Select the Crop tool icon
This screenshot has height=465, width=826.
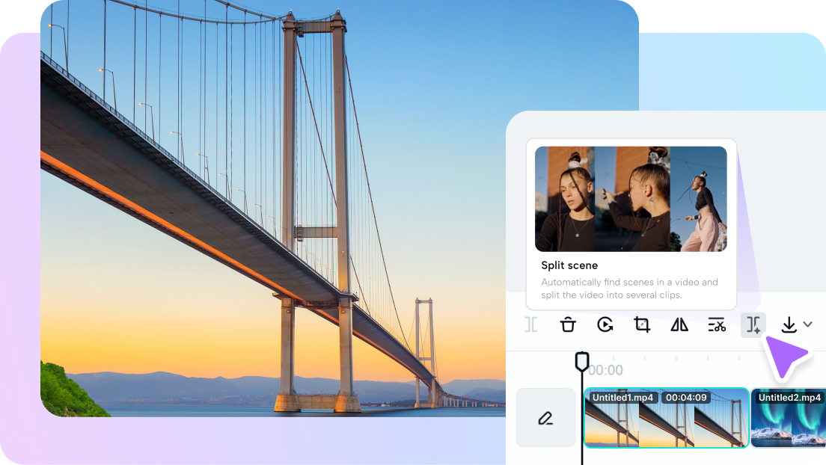[x=642, y=324]
